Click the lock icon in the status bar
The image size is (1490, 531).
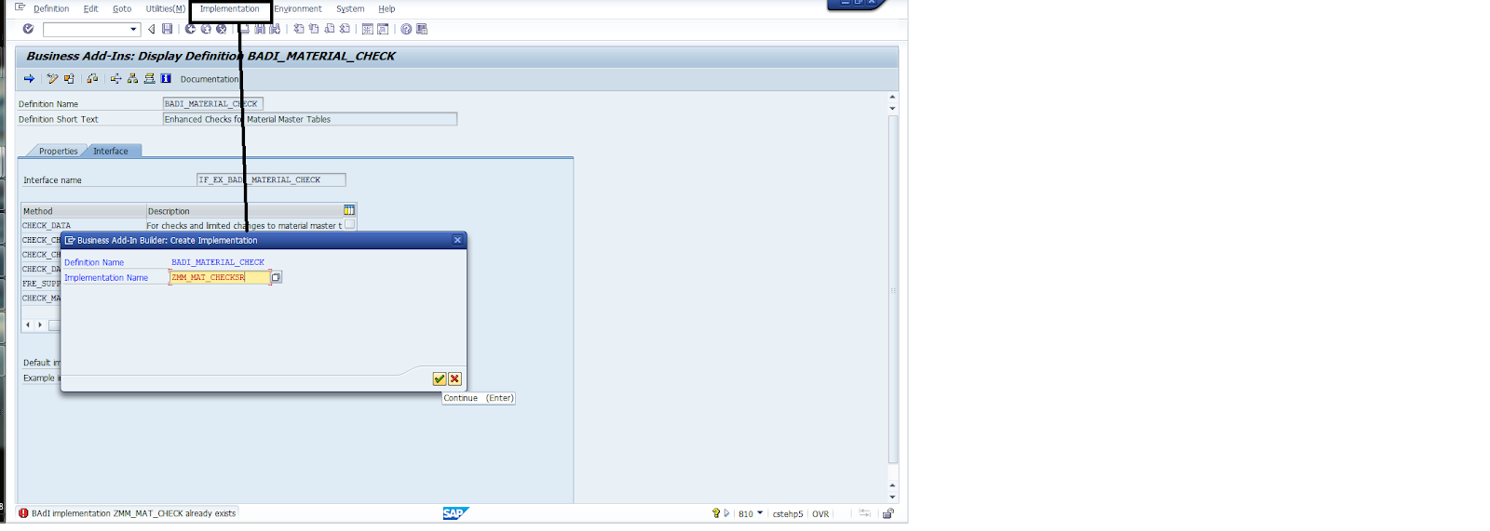click(887, 513)
